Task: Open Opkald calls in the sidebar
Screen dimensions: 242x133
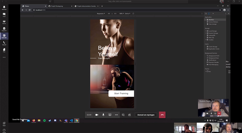Action: coord(4,43)
